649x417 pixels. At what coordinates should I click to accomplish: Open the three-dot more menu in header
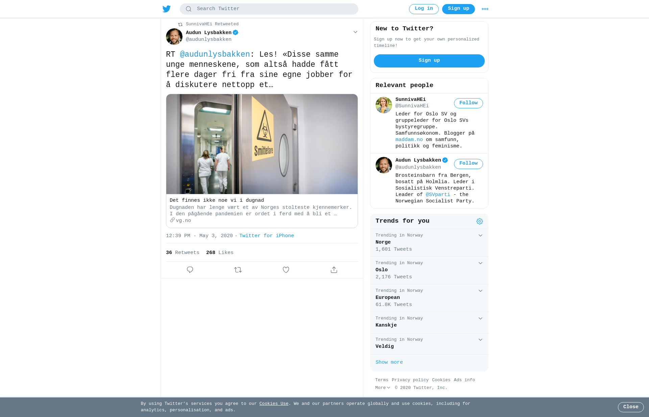[485, 9]
